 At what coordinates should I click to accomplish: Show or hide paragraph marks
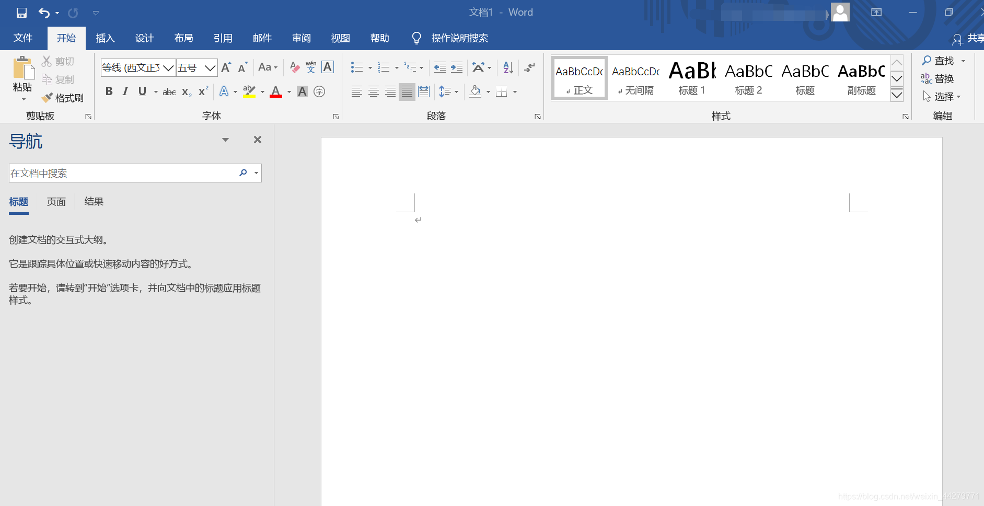(x=530, y=67)
